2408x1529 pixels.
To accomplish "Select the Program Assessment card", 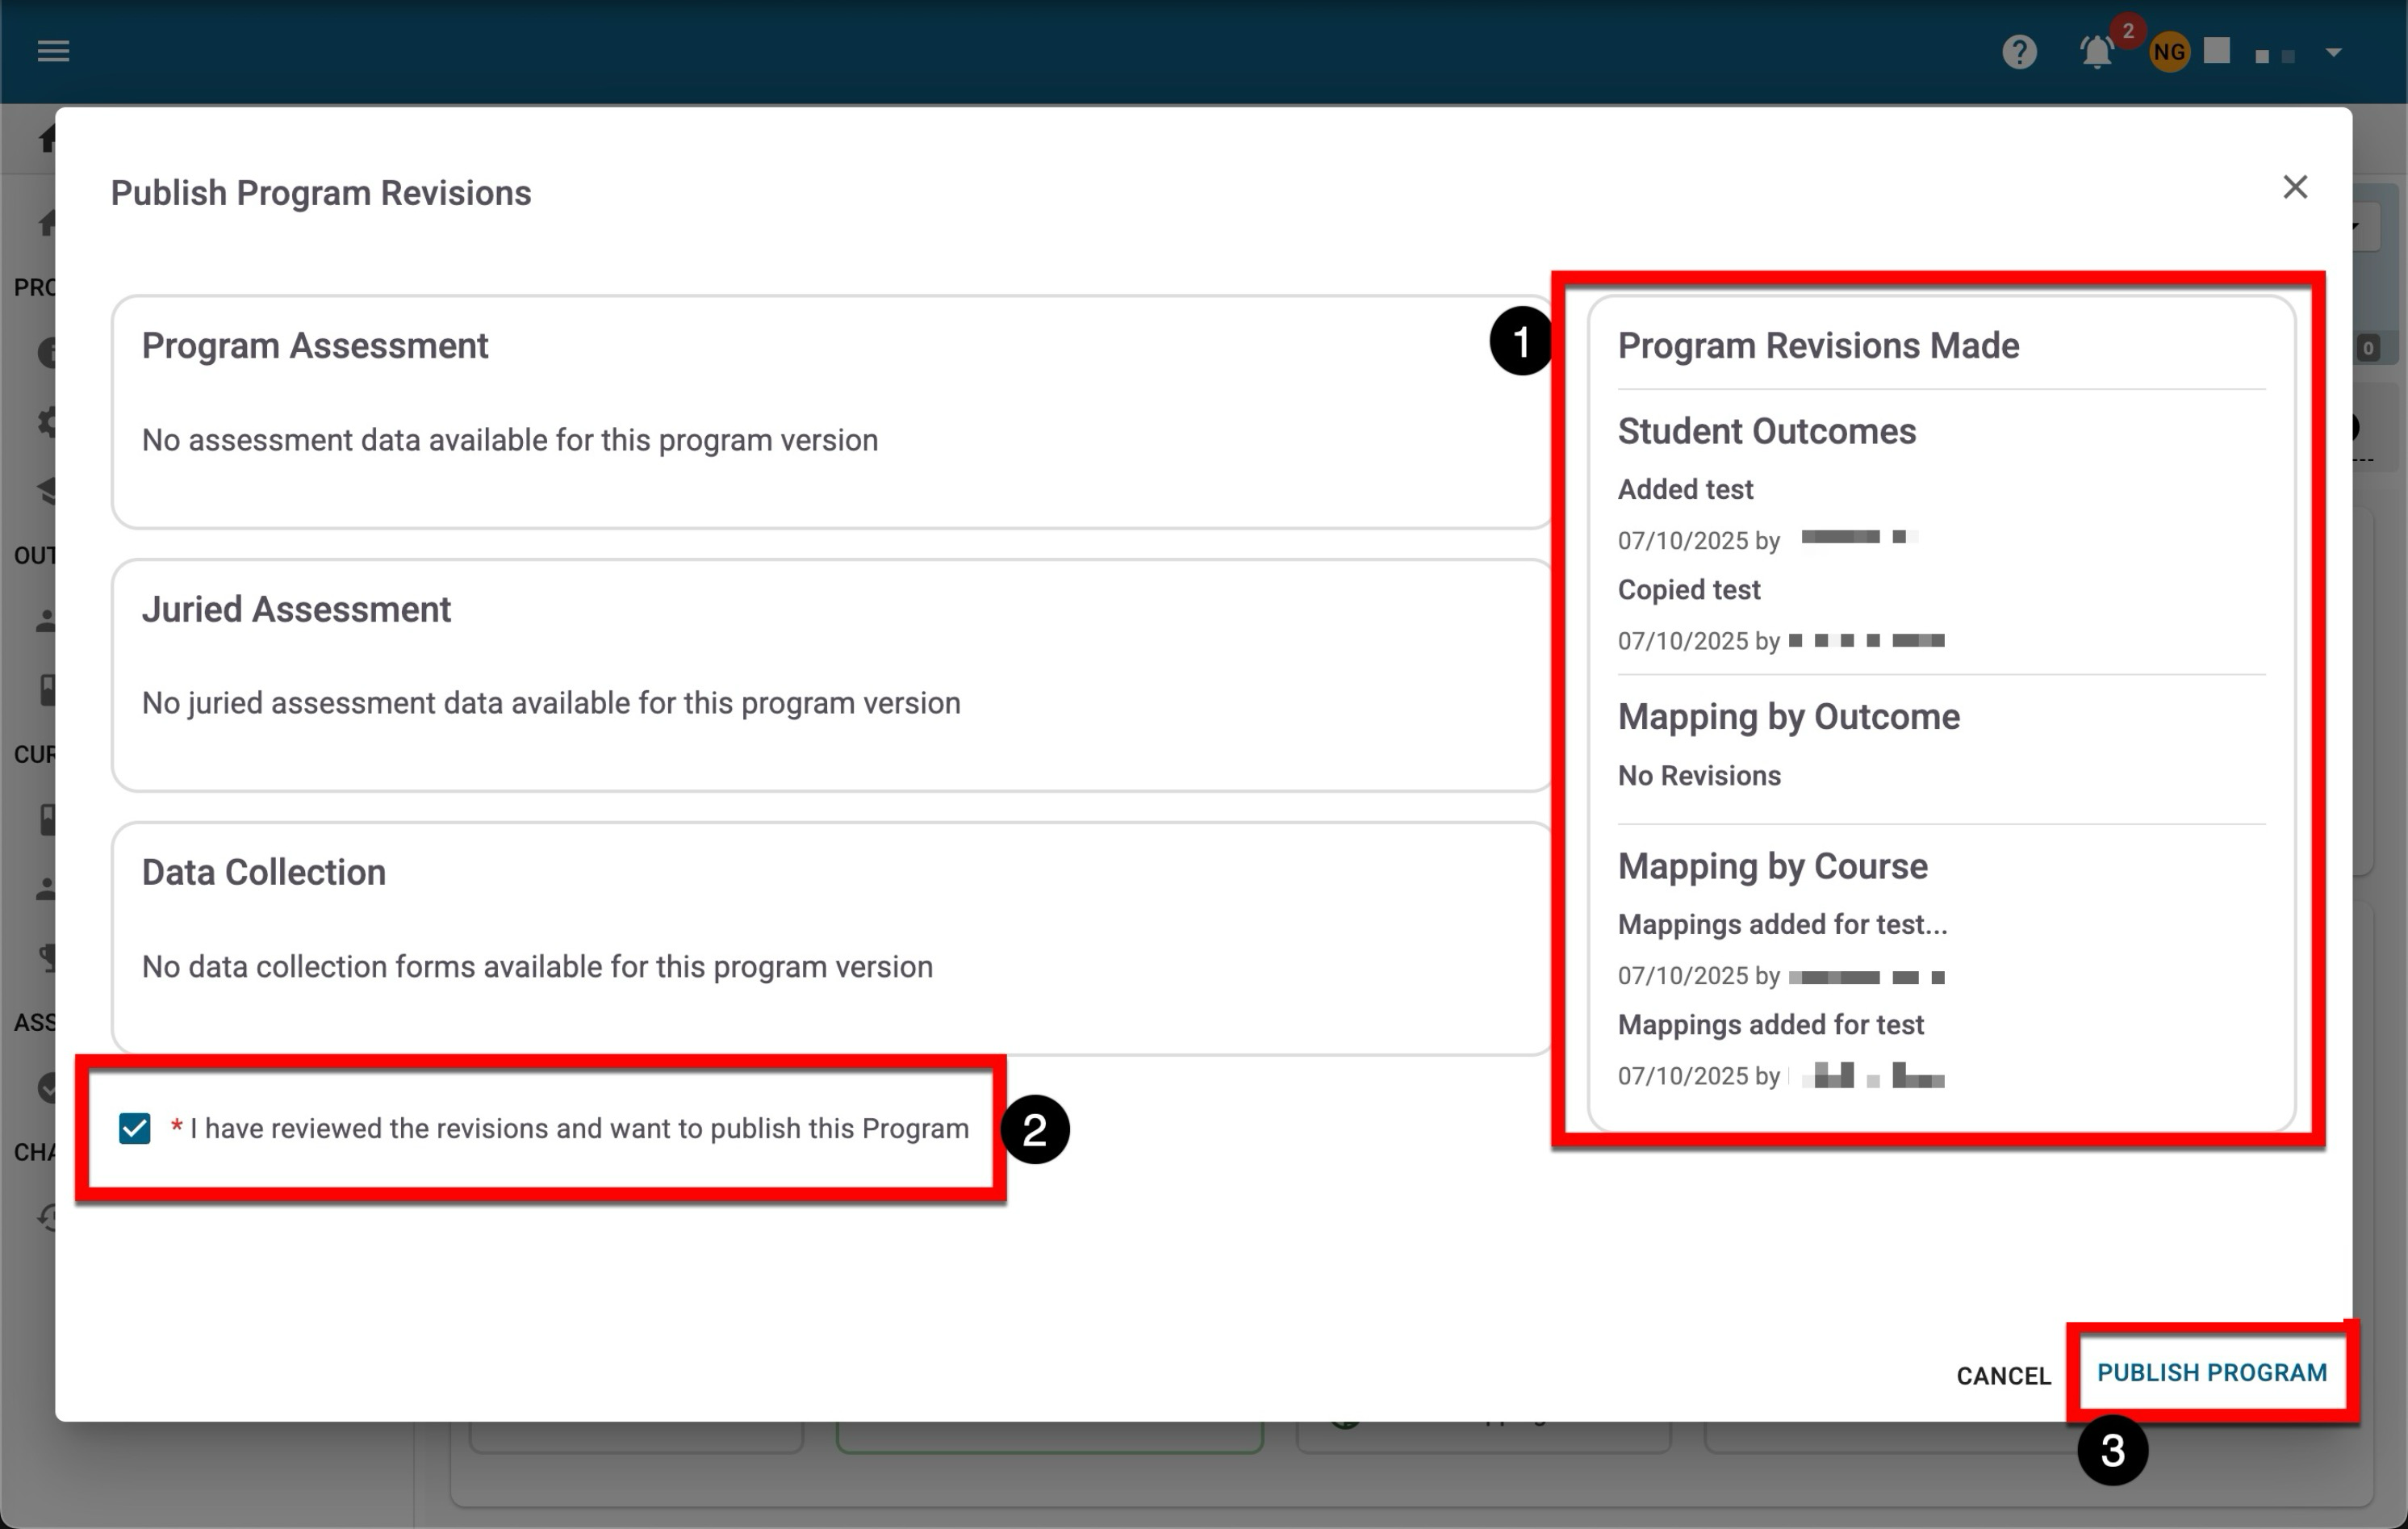I will click(x=830, y=411).
